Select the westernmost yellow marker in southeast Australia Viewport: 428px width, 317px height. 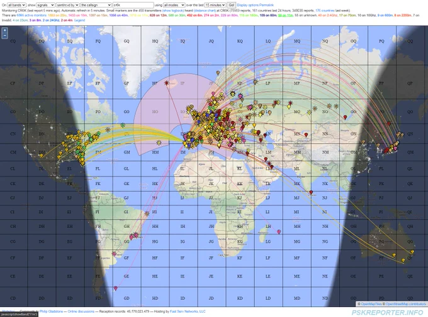(x=394, y=255)
